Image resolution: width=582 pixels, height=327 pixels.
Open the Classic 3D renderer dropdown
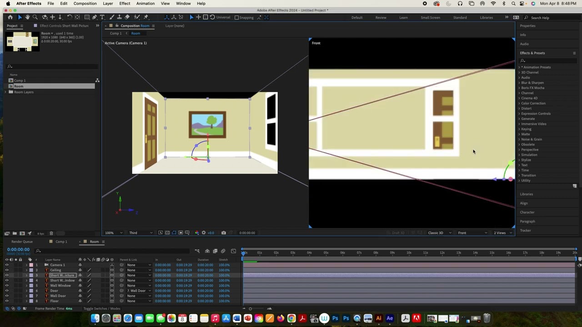[440, 233]
